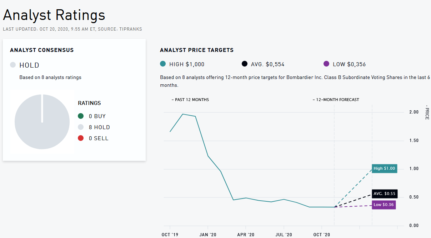Click the teal HIGH price target dot

tap(163, 64)
